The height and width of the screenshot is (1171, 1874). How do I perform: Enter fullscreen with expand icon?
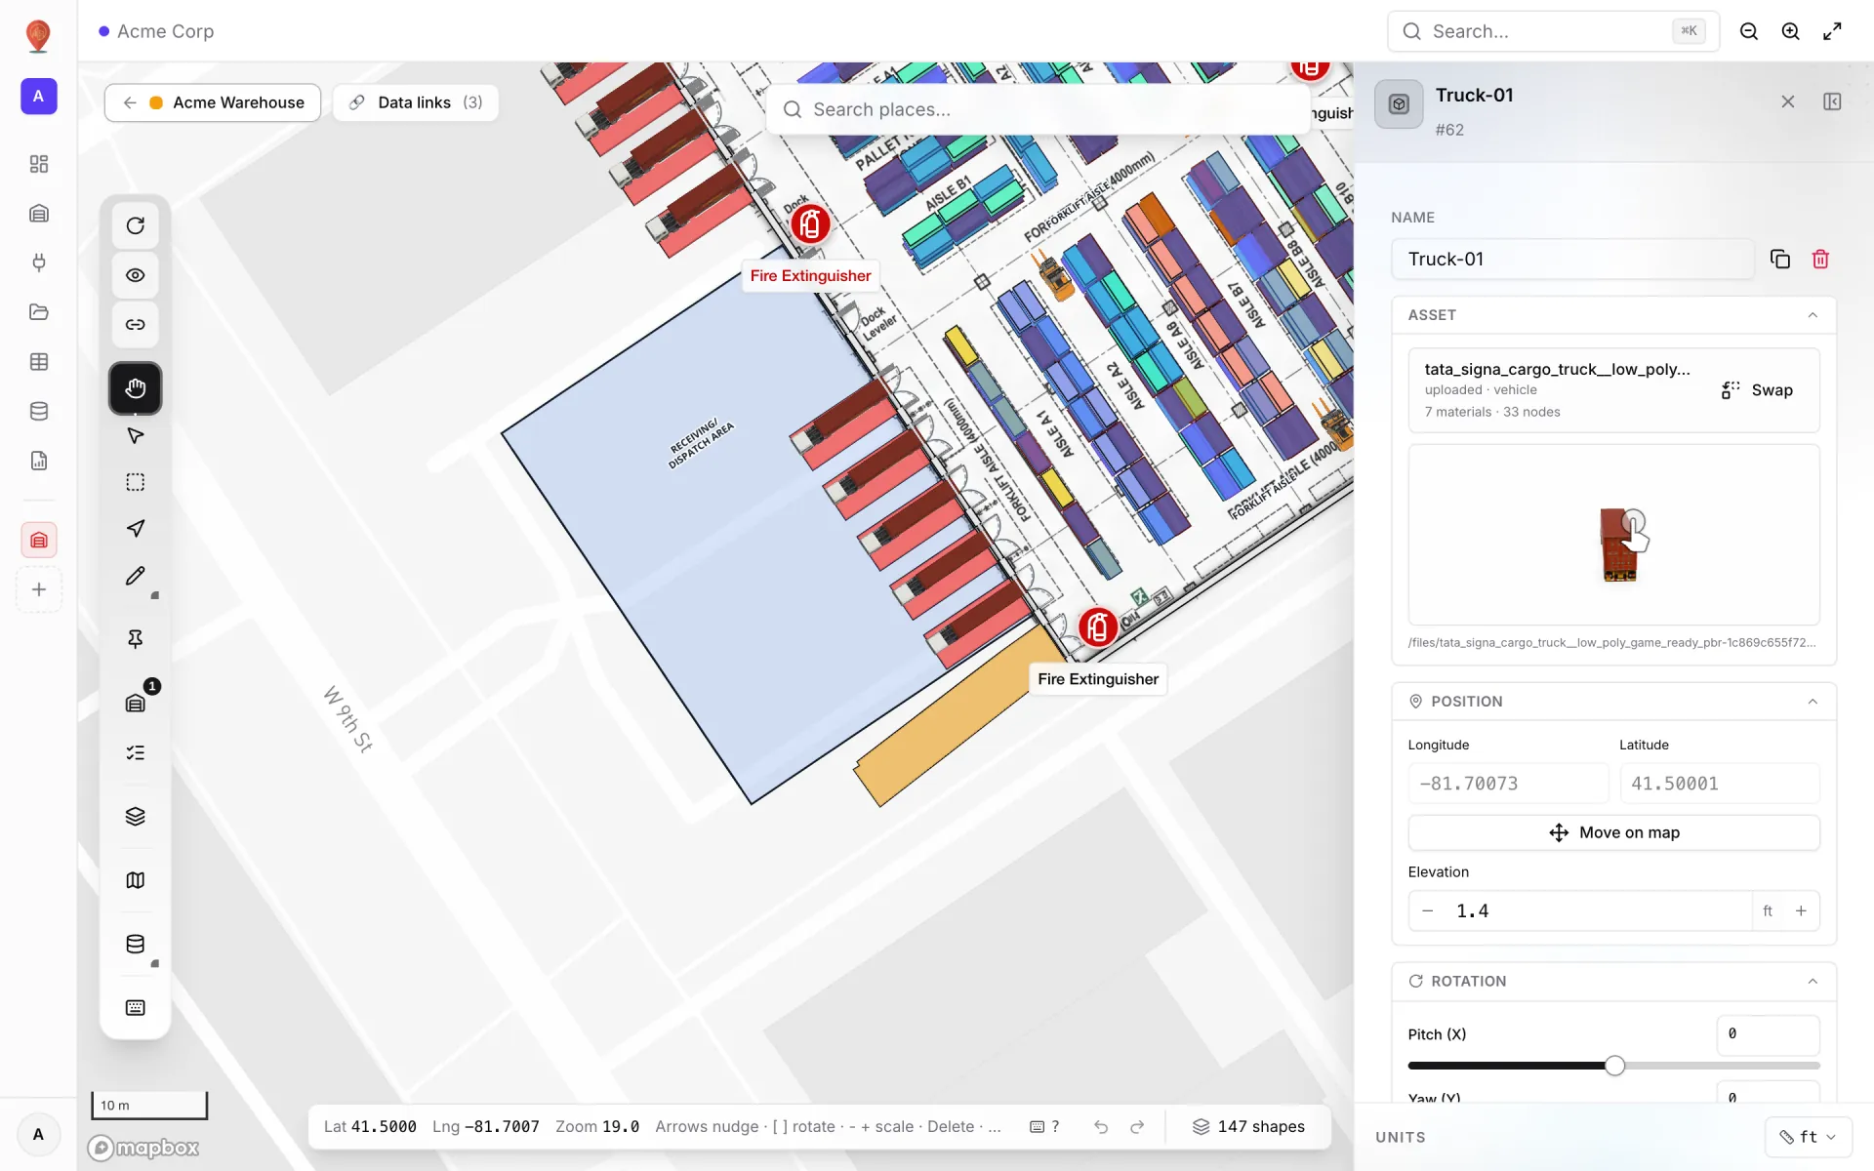pyautogui.click(x=1833, y=31)
